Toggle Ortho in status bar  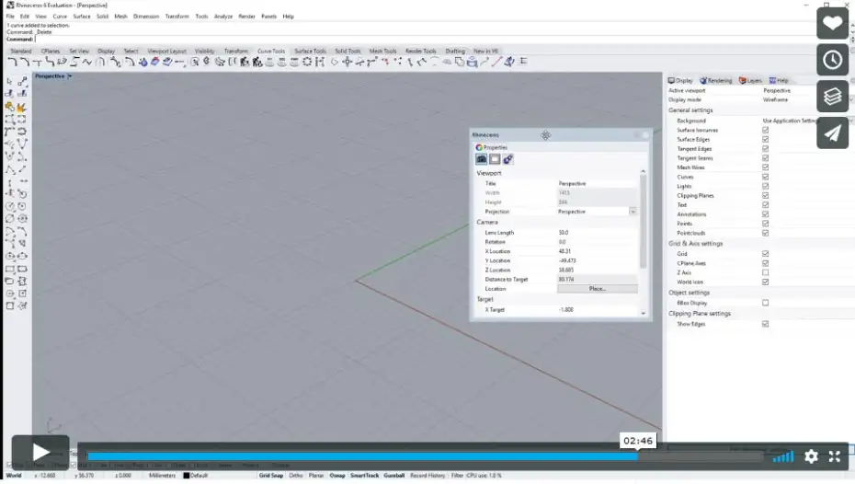pyautogui.click(x=295, y=476)
